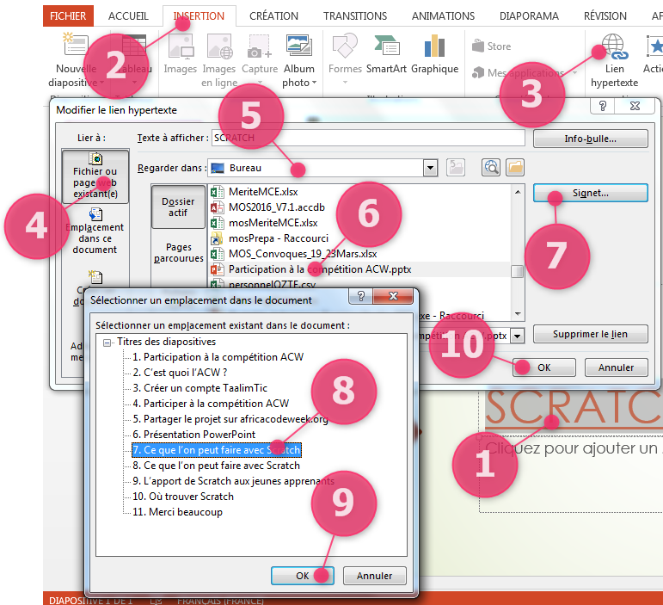Viewport: 663px width, 605px height.
Task: Click Annuler in the Sélectionner un emplacement dialog
Action: click(x=375, y=576)
